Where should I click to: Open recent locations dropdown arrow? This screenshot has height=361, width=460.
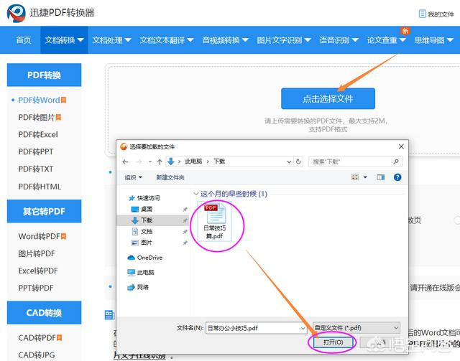pyautogui.click(x=150, y=161)
